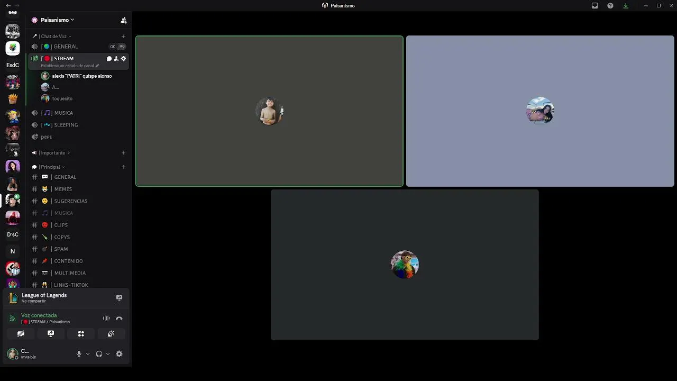This screenshot has height=381, width=677.
Task: Open the Paisanismo server dropdown menu
Action: point(57,20)
